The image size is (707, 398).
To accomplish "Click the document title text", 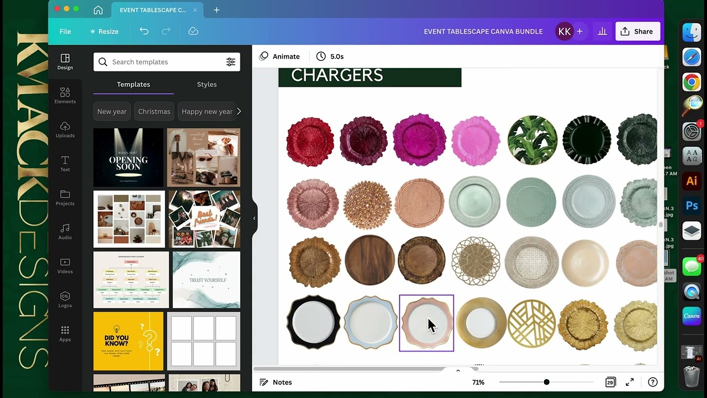I will point(483,32).
